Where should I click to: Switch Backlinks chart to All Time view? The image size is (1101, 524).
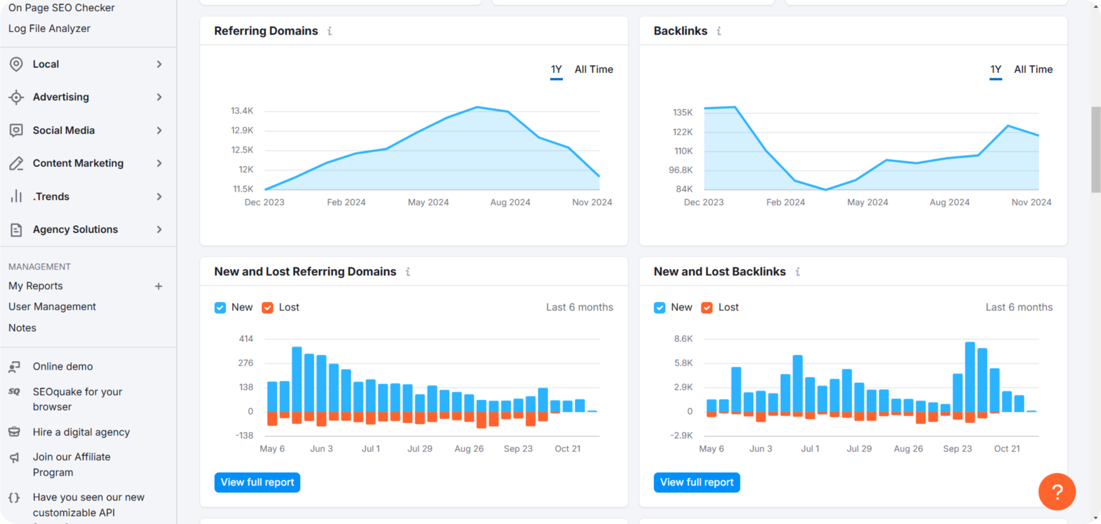tap(1033, 69)
